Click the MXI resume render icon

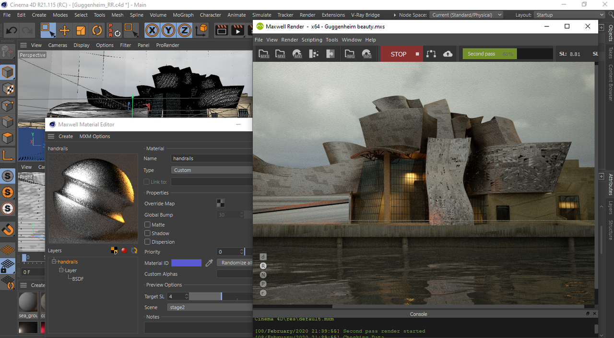[297, 54]
